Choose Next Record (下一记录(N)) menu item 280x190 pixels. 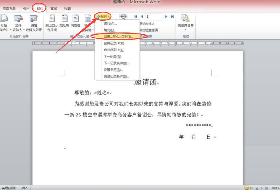point(117,57)
